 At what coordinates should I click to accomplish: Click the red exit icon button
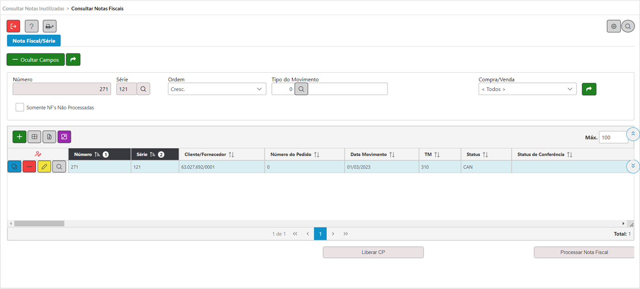click(13, 27)
